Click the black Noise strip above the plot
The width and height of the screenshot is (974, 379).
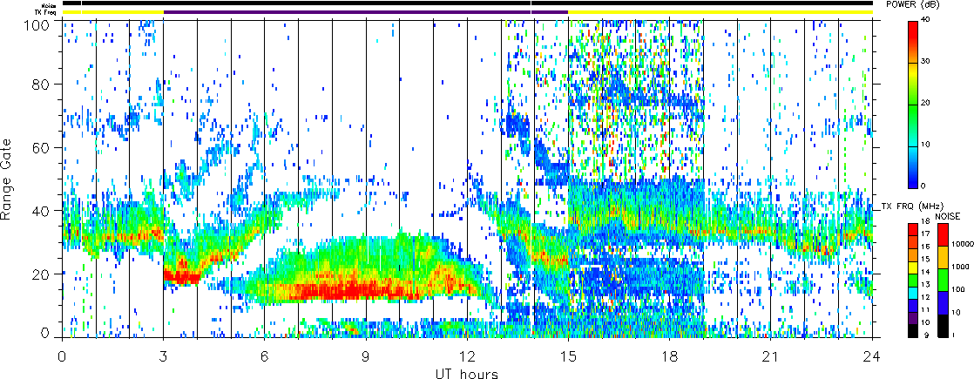pos(468,3)
